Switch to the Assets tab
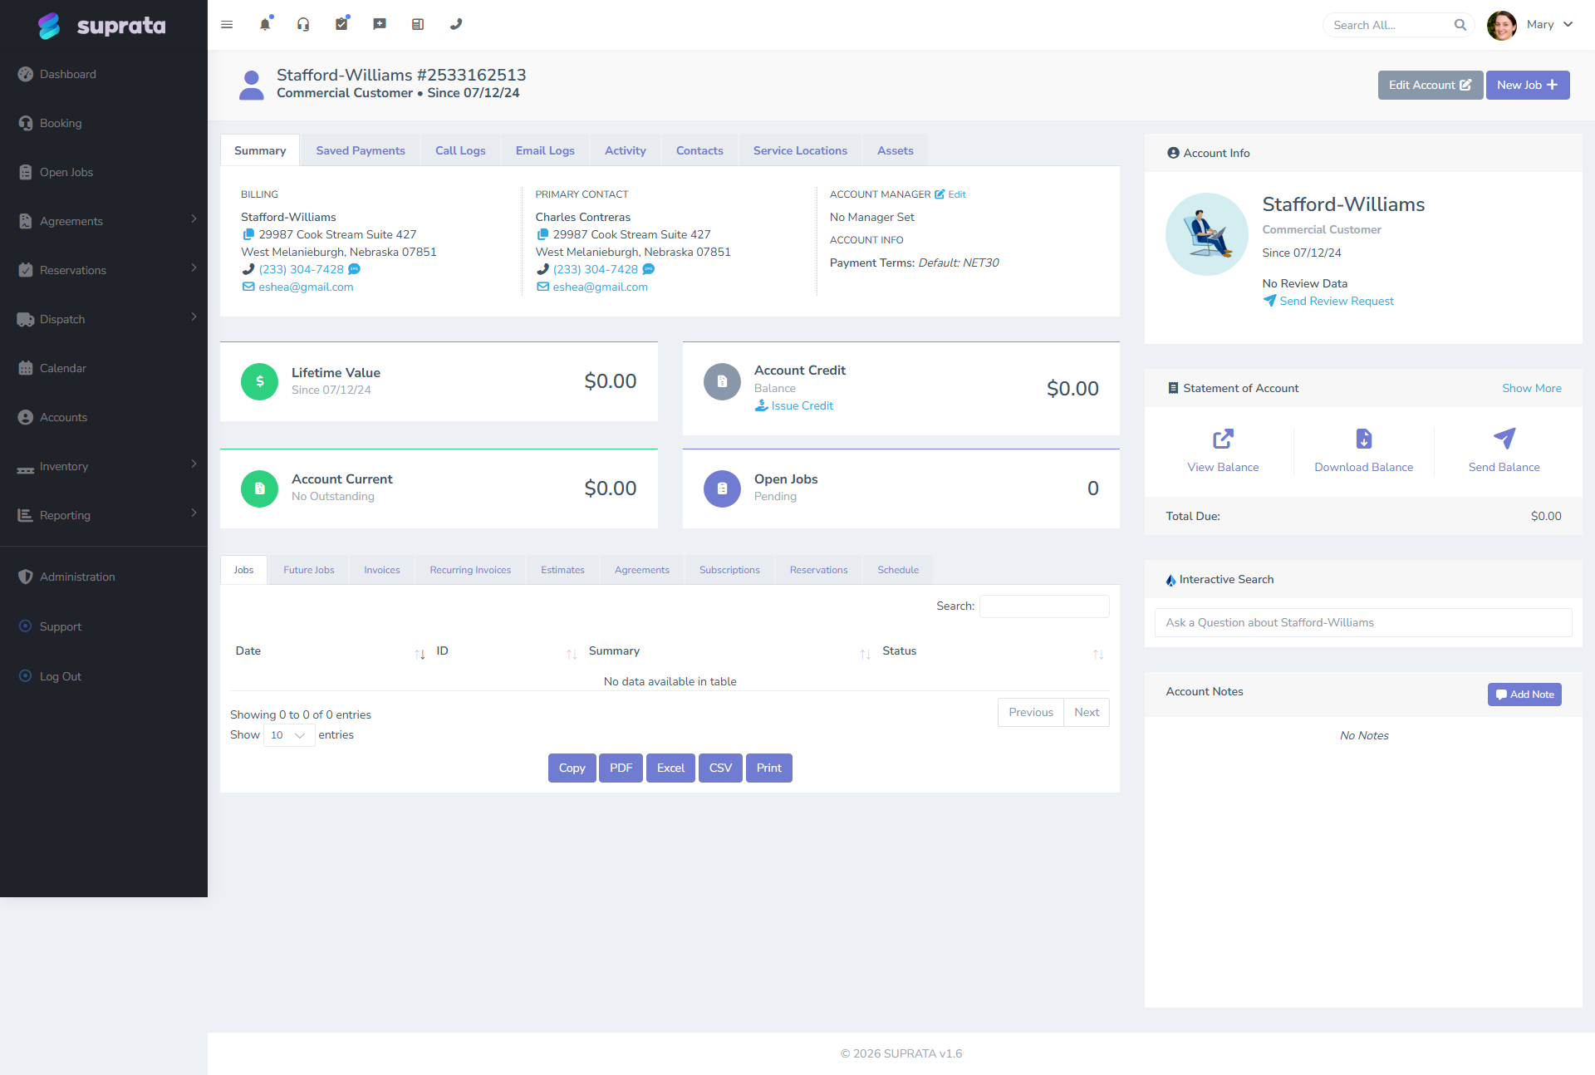 click(895, 150)
